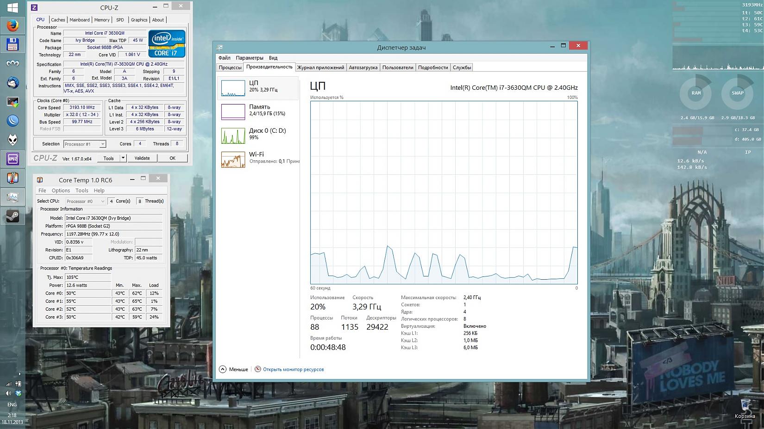Select the Память memory graph thumbnail
The height and width of the screenshot is (429, 764).
[x=233, y=111]
